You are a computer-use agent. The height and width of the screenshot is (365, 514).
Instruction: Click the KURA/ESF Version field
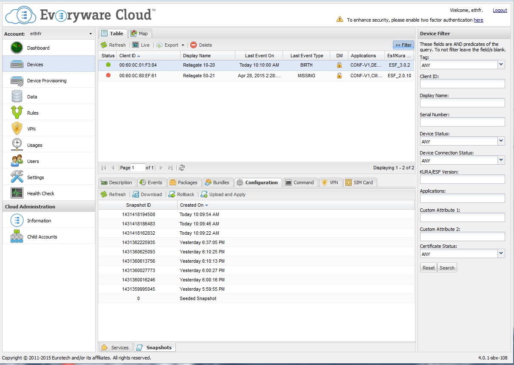click(x=462, y=179)
